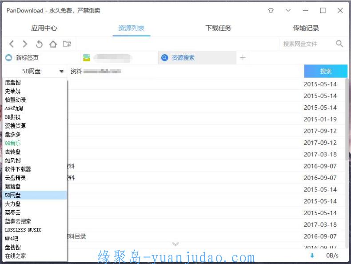Image resolution: width=351 pixels, height=264 pixels.
Task: Choose 去转盘 from the list
Action: [x=35, y=152]
